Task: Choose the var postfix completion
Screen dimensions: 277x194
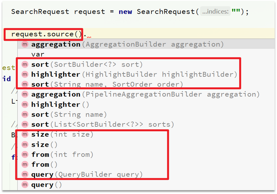Action: pyautogui.click(x=146, y=54)
